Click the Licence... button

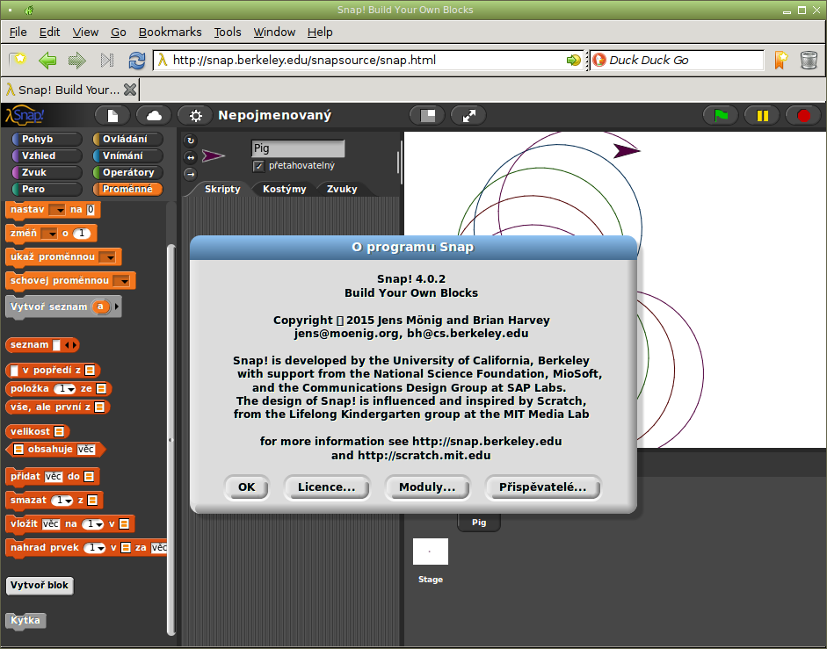pos(326,487)
